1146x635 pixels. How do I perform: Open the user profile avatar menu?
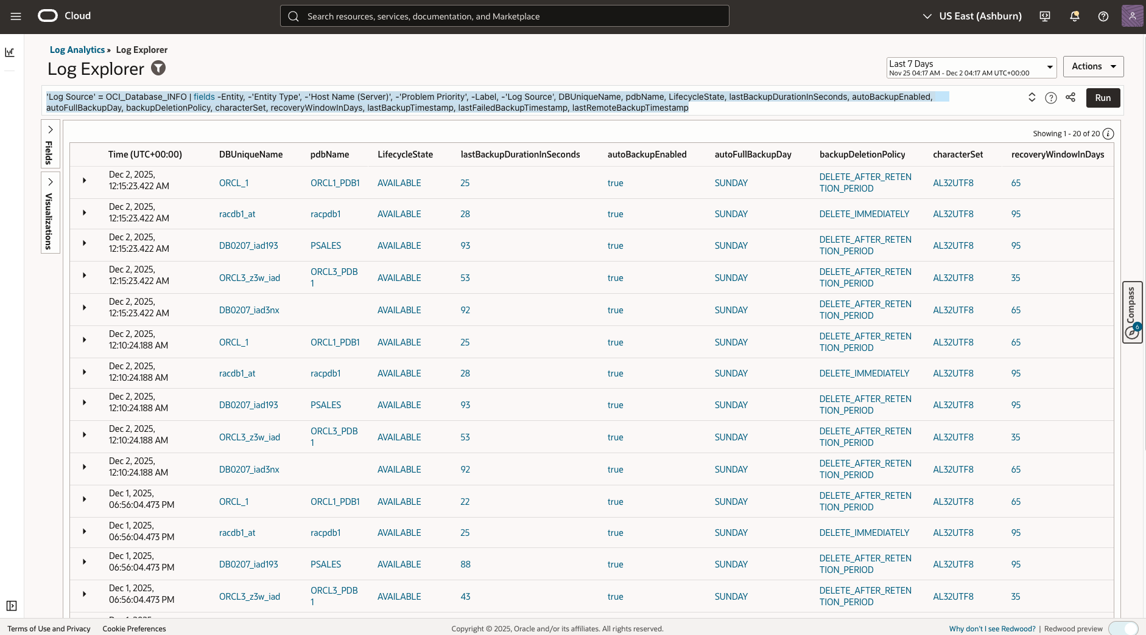point(1131,16)
